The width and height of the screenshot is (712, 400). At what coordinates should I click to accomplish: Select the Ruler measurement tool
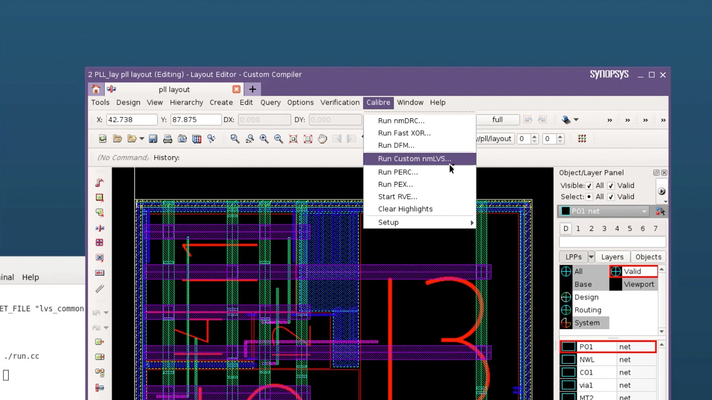(99, 289)
